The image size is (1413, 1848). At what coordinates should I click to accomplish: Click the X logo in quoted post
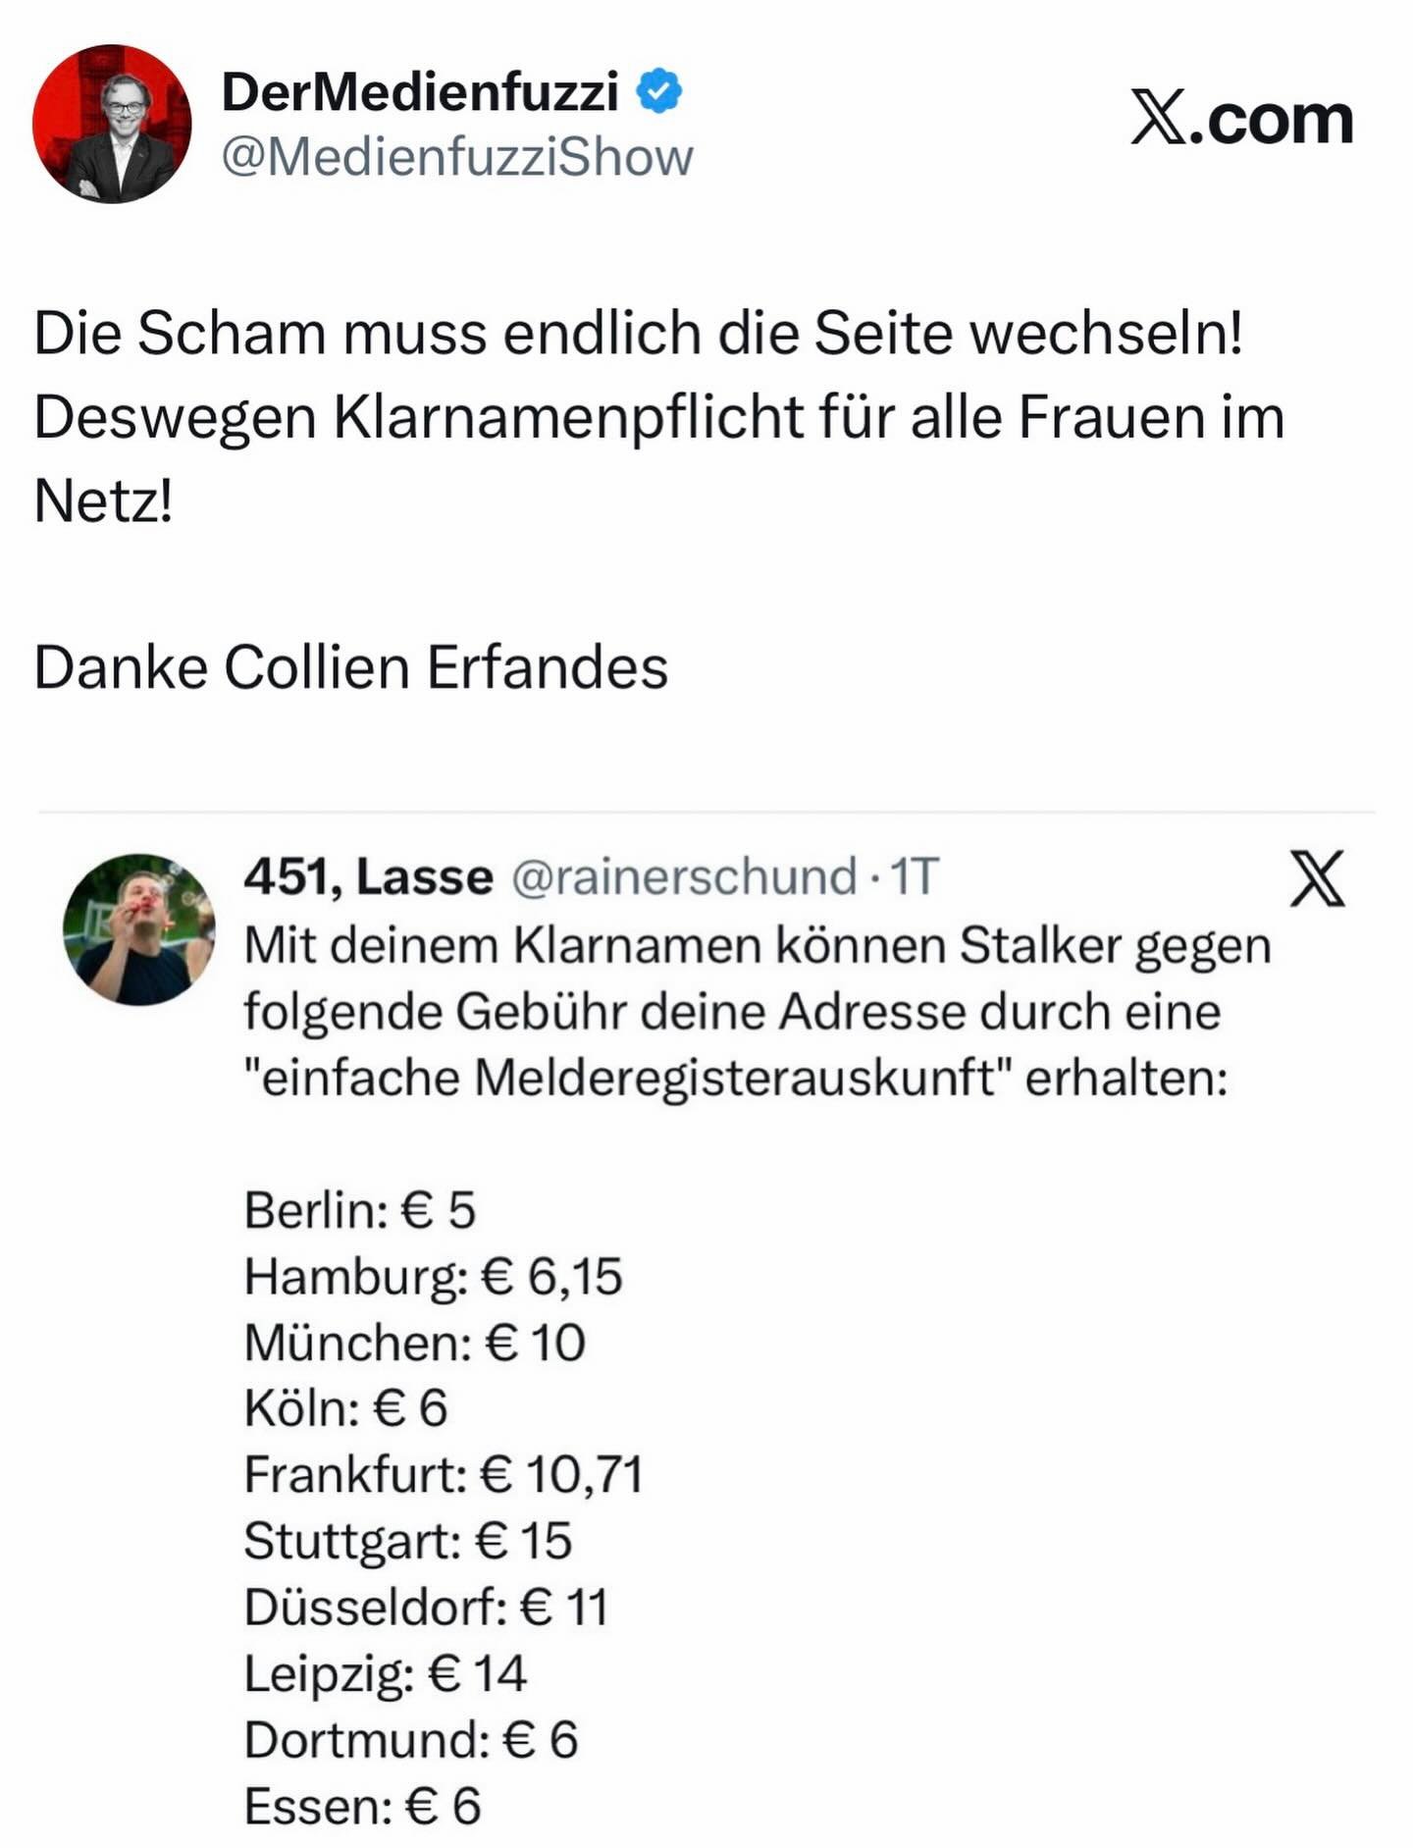(x=1317, y=878)
